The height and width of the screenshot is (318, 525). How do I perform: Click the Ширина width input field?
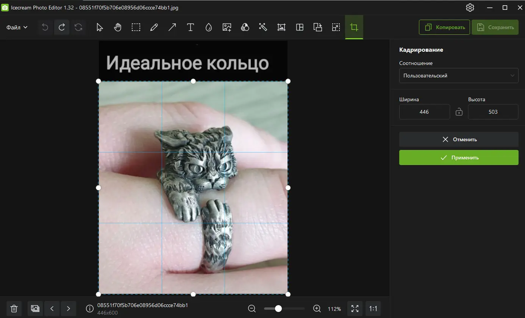pyautogui.click(x=424, y=112)
